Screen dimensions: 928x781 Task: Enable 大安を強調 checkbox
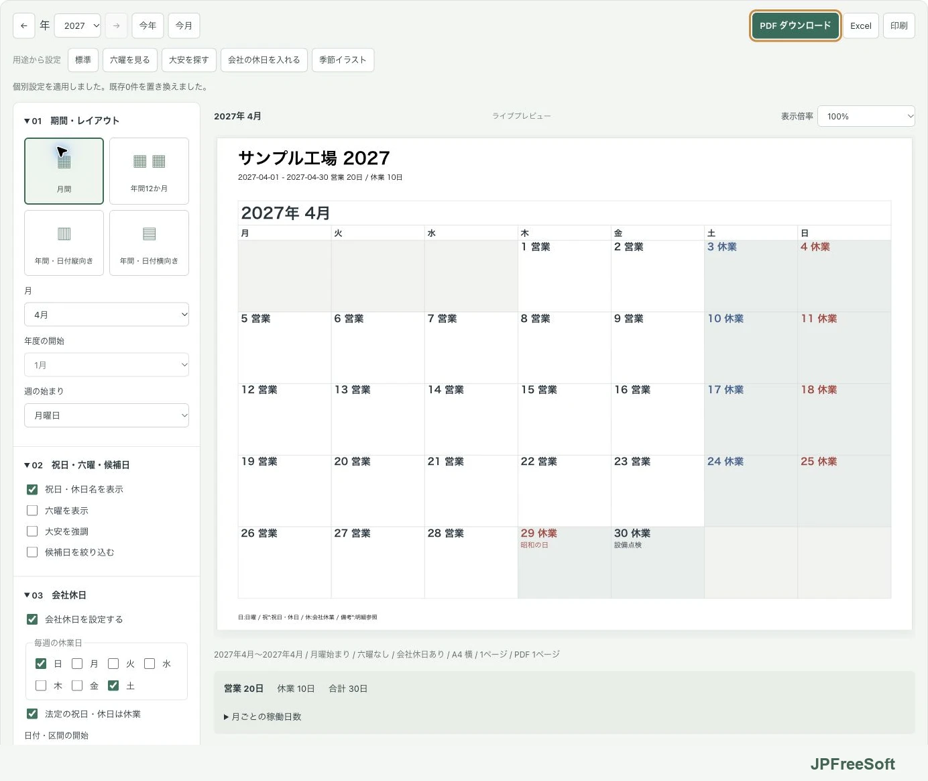coord(32,531)
